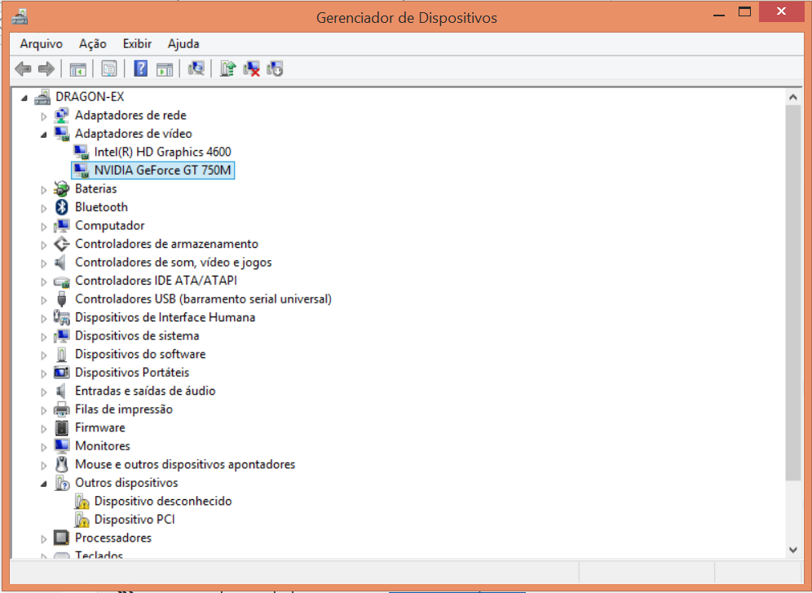Click the Uninstall device red X icon
This screenshot has width=812, height=593.
252,69
